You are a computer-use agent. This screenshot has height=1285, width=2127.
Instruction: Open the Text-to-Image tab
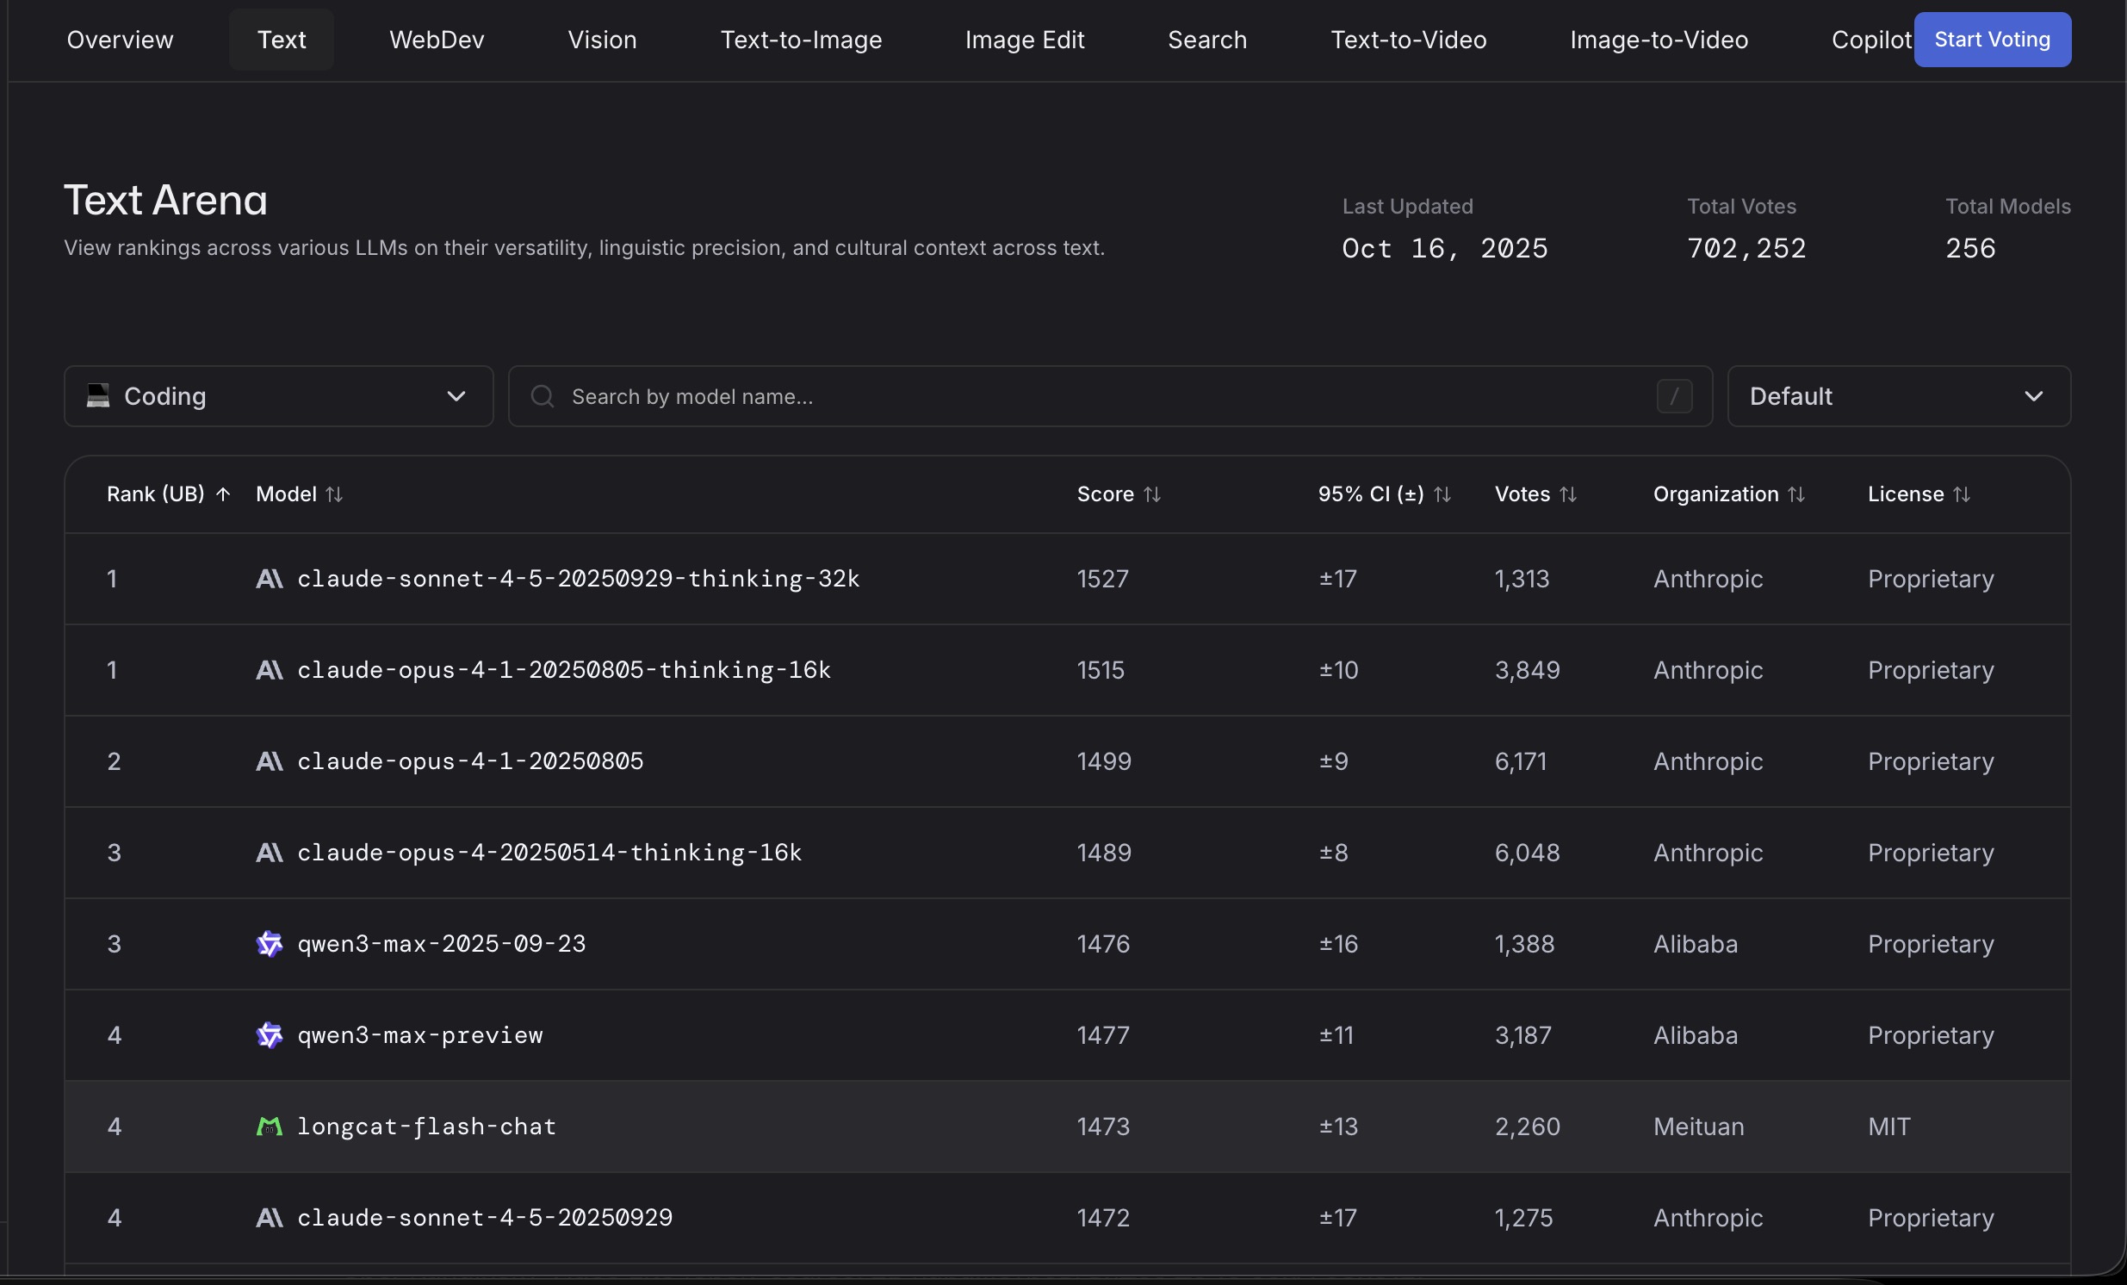click(800, 40)
